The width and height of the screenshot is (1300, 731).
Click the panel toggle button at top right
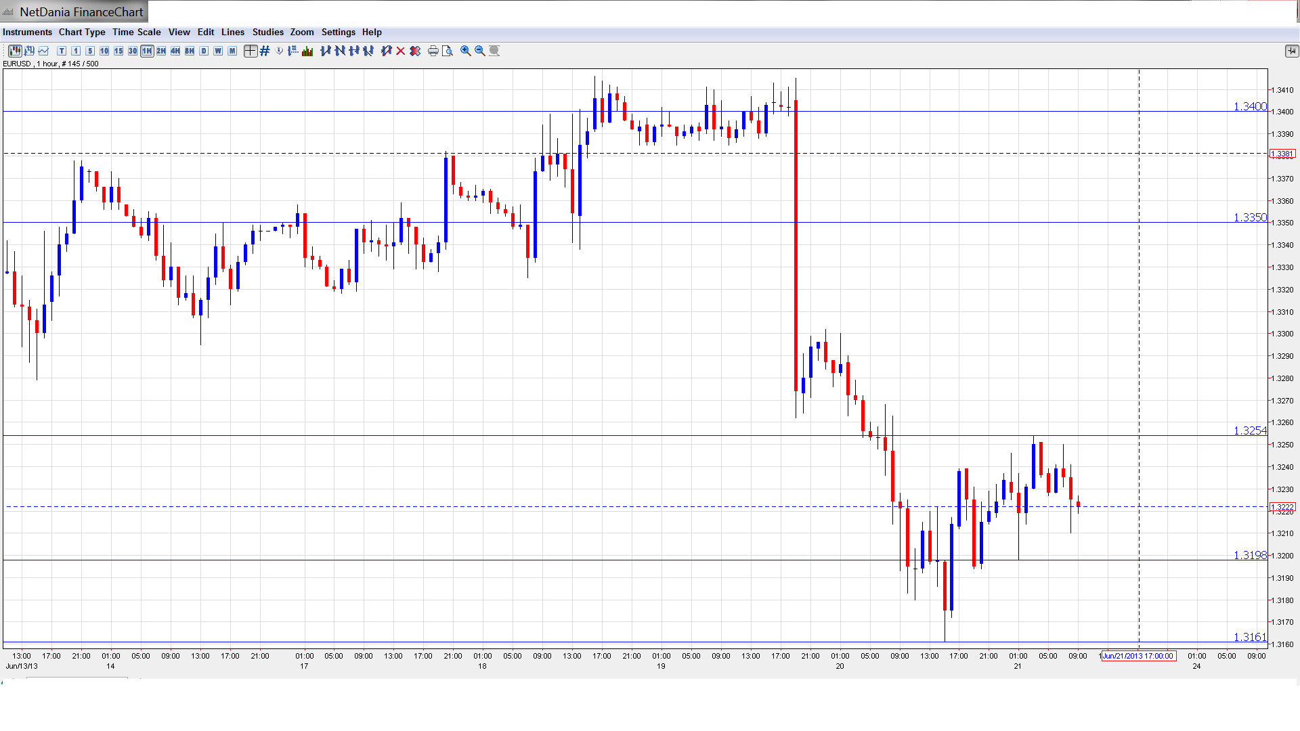[1291, 51]
